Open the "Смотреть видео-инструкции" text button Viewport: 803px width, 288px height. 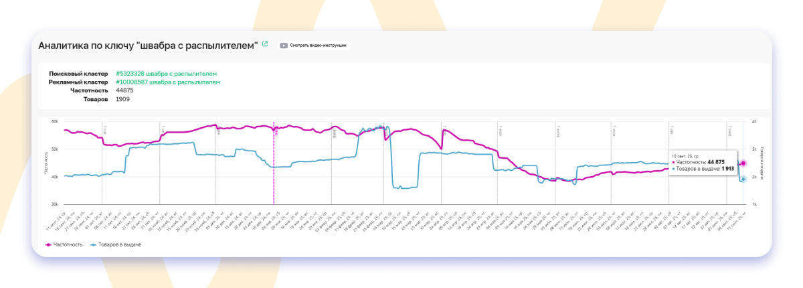(x=318, y=46)
